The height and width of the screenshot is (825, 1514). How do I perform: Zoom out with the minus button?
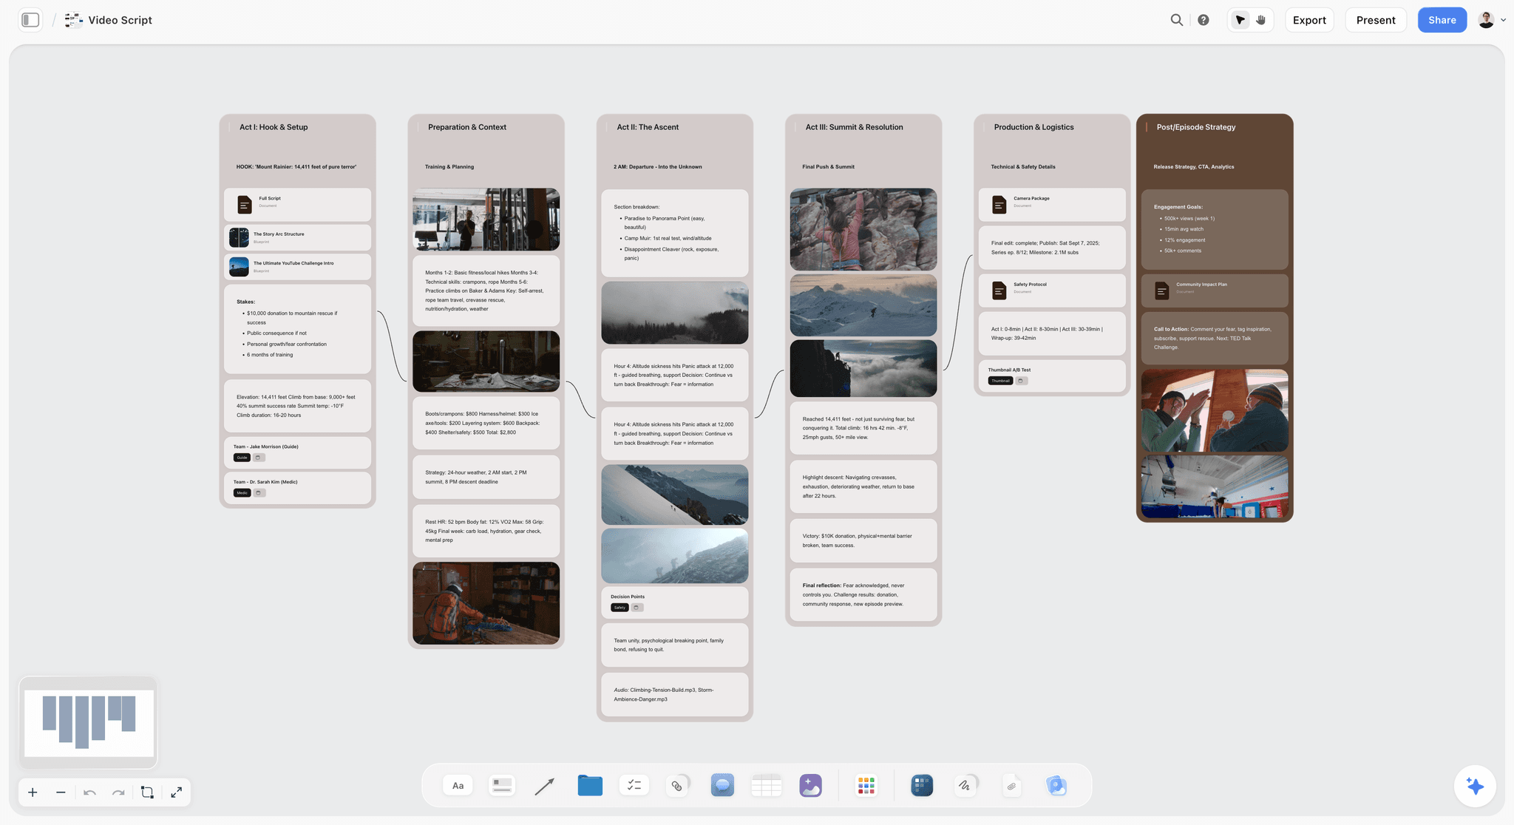pyautogui.click(x=61, y=792)
